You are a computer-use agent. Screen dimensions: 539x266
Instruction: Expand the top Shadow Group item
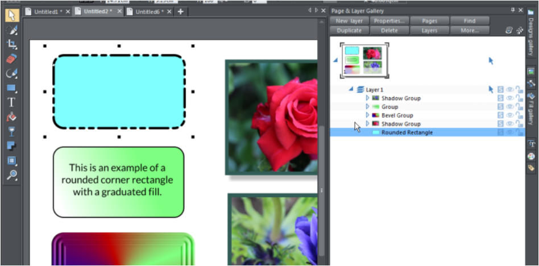[367, 98]
